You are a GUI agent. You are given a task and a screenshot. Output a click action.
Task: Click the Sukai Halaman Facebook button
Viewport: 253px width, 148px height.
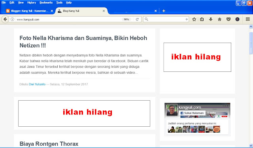192,113
